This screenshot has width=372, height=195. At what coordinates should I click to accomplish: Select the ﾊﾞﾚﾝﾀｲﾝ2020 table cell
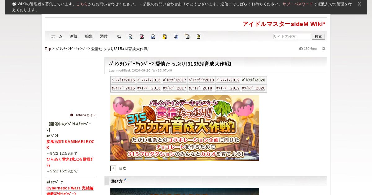coord(254,80)
